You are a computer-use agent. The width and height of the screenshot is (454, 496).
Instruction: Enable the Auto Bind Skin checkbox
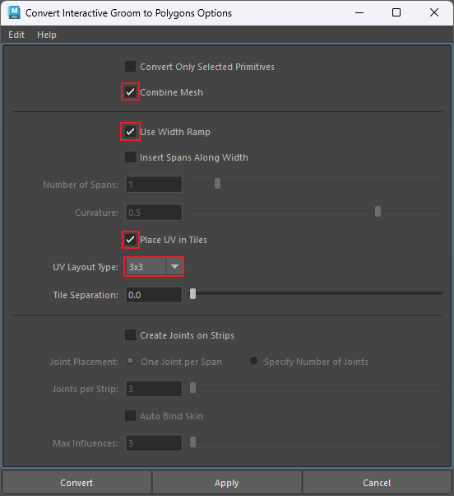(130, 415)
